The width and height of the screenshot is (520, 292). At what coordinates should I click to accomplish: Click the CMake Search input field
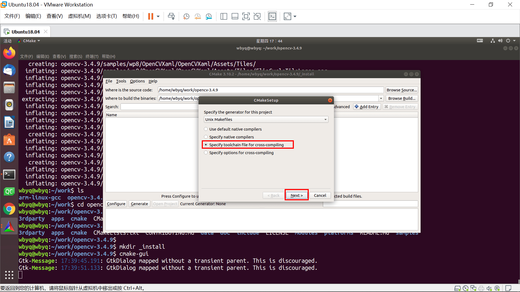pos(160,107)
